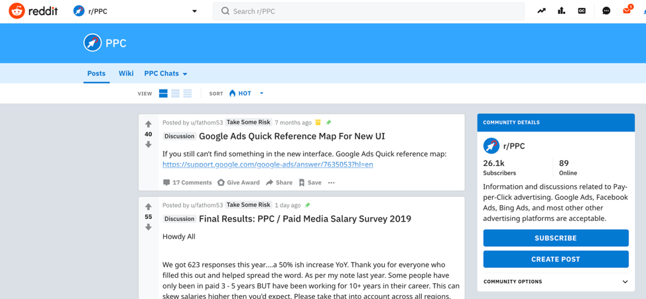The width and height of the screenshot is (646, 299).
Task: Click the yellow archived icon on first post
Action: click(318, 122)
